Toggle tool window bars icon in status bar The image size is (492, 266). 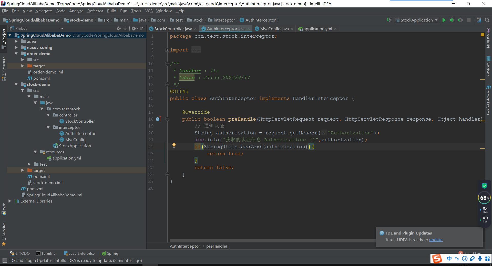click(5, 260)
